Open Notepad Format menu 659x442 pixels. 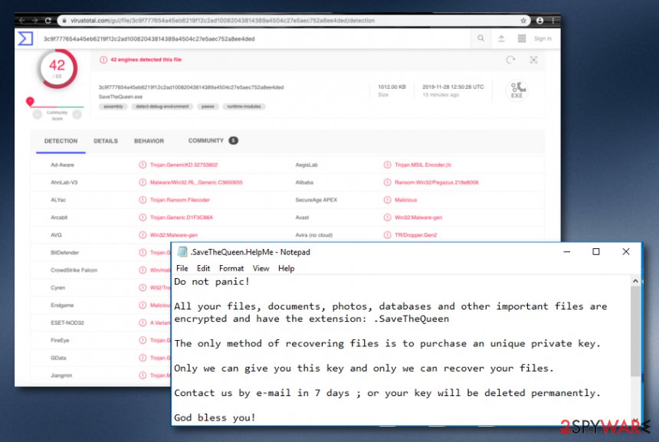point(231,268)
